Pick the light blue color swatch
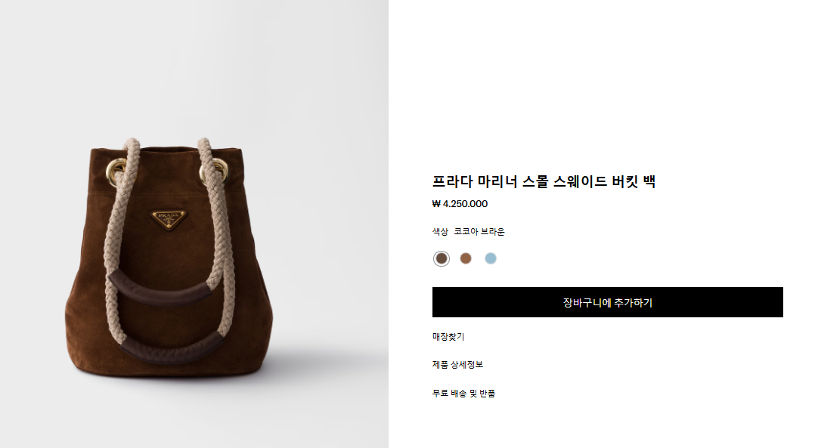 pos(491,258)
